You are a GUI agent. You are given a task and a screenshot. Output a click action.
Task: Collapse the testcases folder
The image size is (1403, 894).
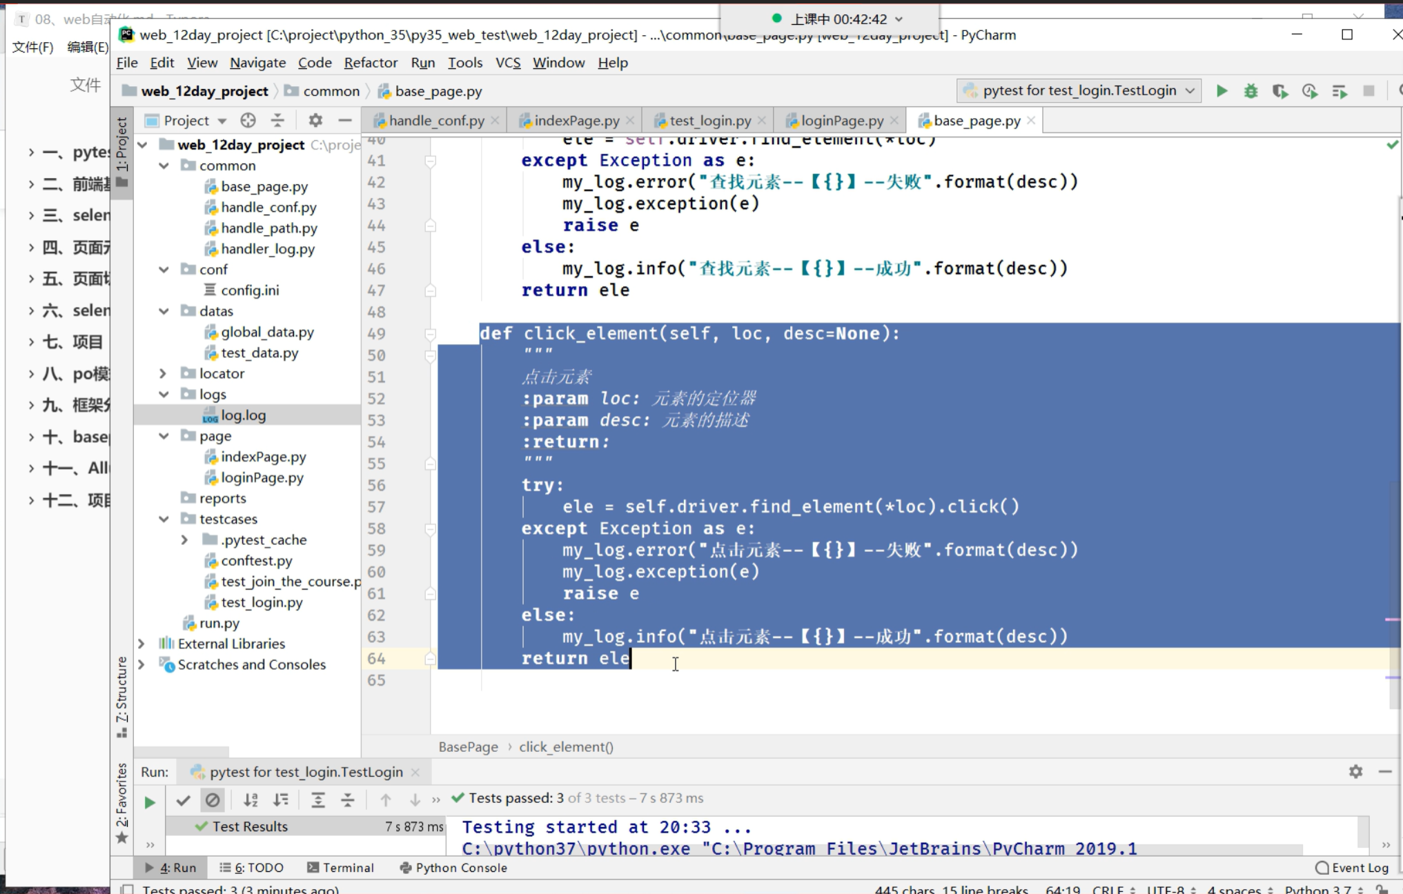(164, 519)
